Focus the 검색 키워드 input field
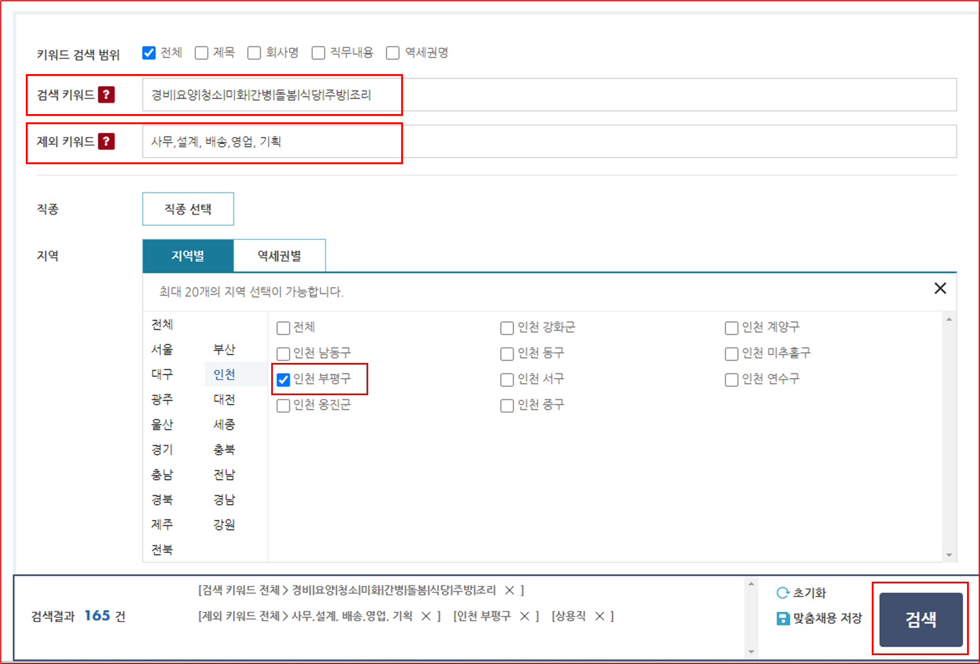 (549, 95)
